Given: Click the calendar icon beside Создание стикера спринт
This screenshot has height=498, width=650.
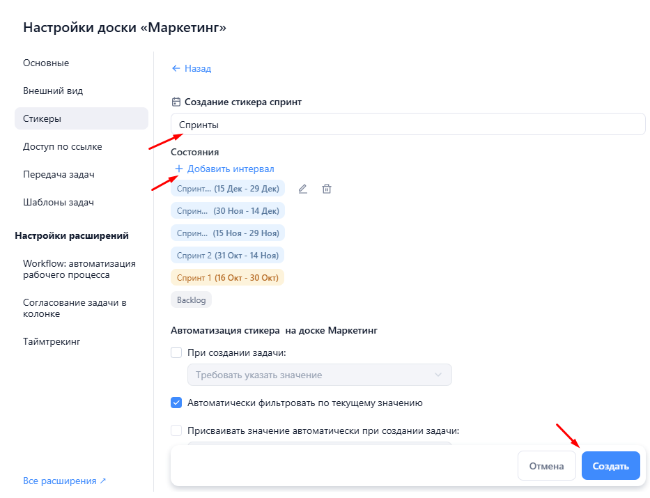Looking at the screenshot, I should tap(176, 102).
